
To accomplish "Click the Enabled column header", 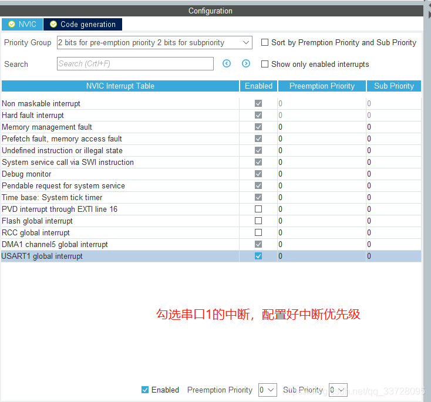I will tap(258, 86).
